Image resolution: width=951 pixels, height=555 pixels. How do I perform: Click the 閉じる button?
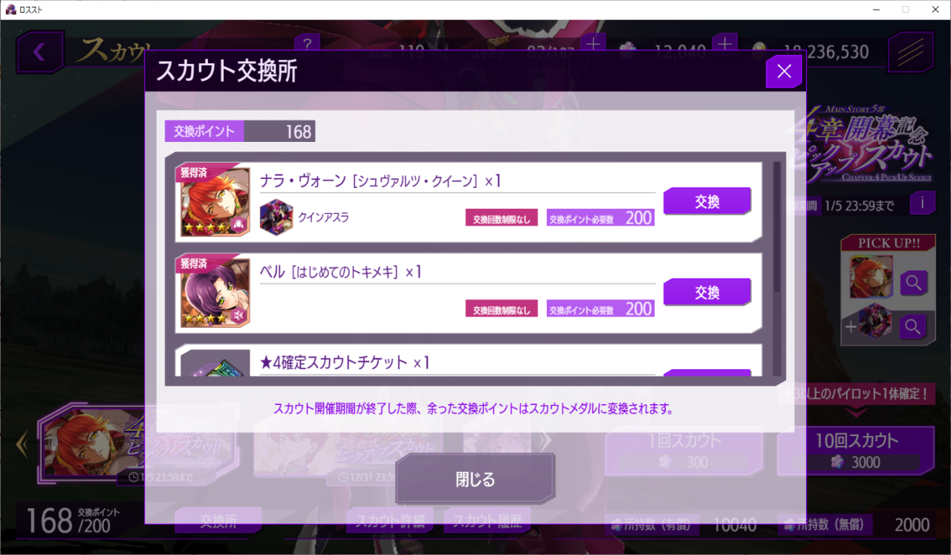[x=475, y=479]
